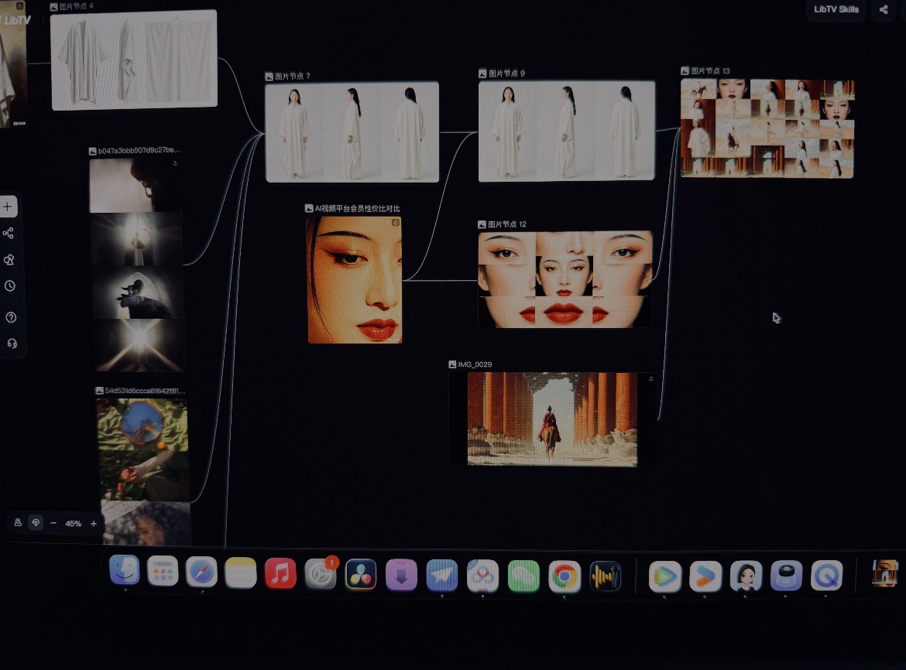Open the help question mark icon
Viewport: 906px width, 670px height.
(x=10, y=317)
